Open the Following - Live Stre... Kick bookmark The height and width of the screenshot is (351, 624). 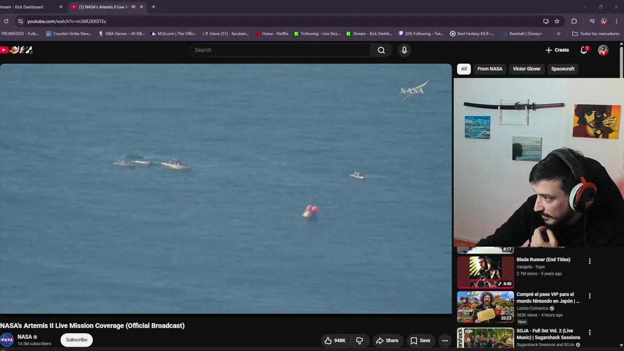tap(317, 34)
